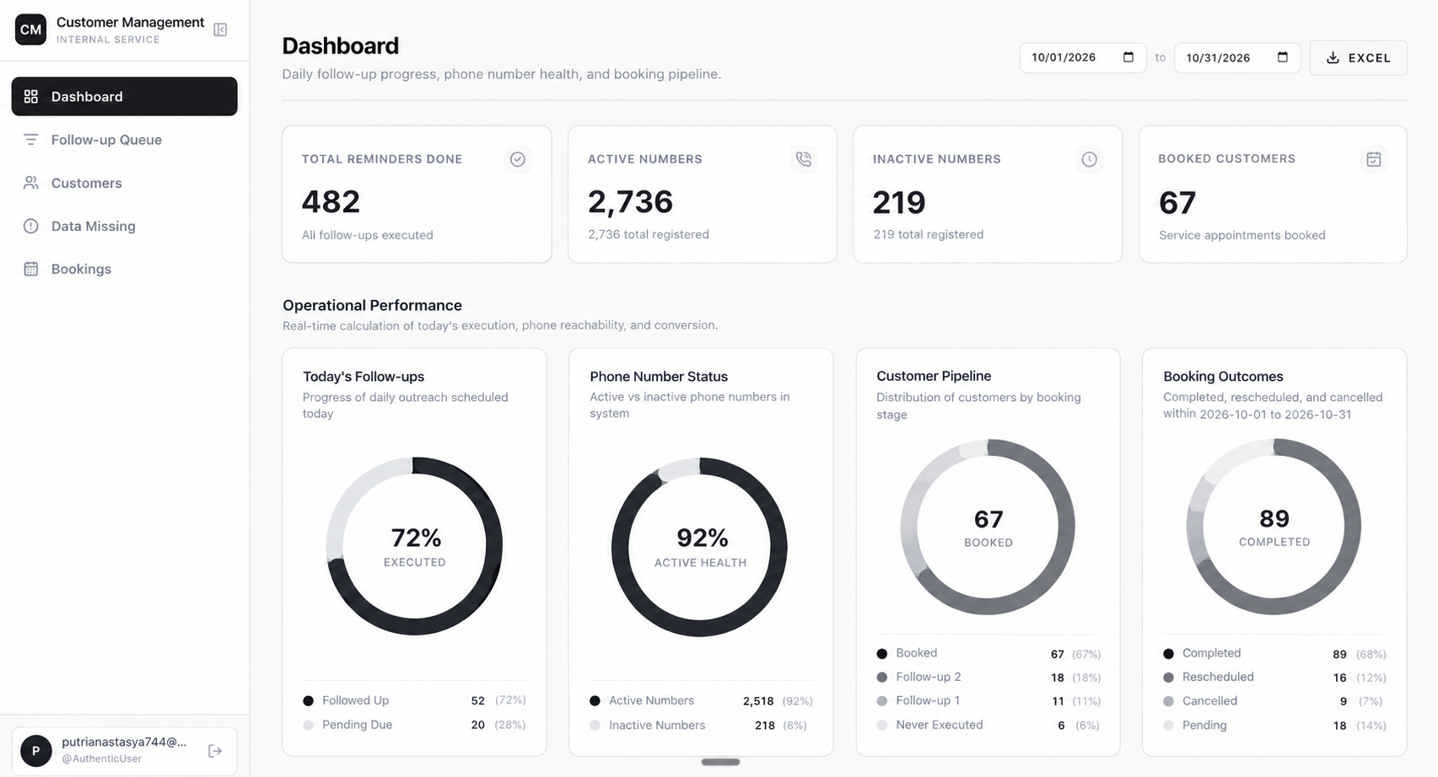The height and width of the screenshot is (777, 1438).
Task: Click the Rescheduled legend dot
Action: 1168,678
